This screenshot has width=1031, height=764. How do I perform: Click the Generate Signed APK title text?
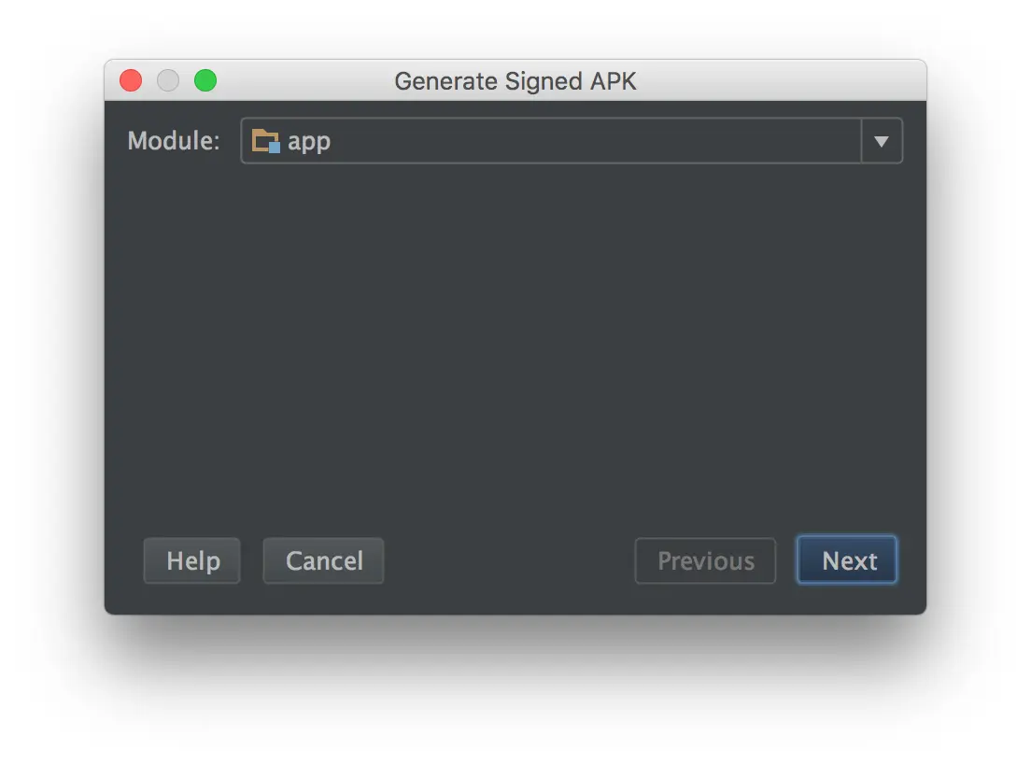[515, 81]
